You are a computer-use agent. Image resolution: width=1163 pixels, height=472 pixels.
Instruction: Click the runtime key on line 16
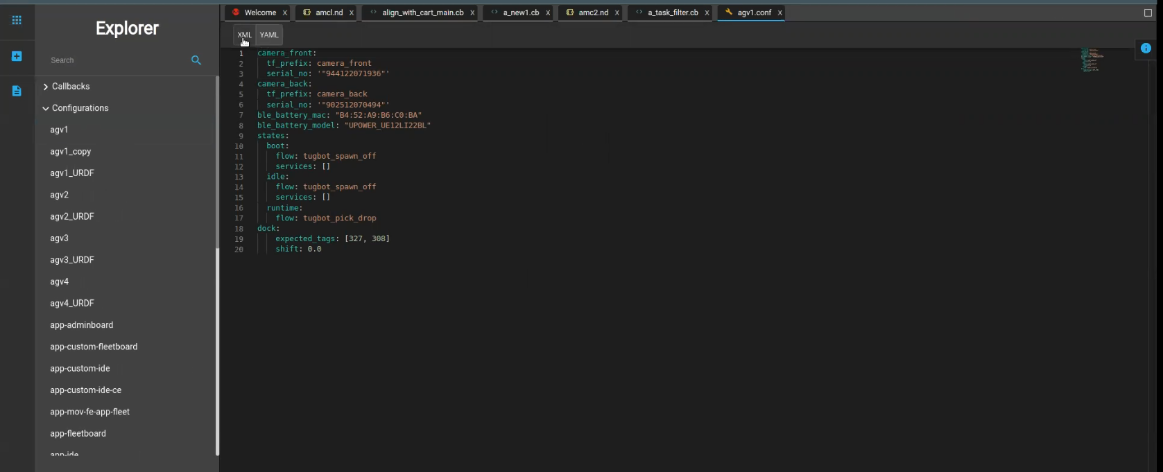(x=282, y=208)
